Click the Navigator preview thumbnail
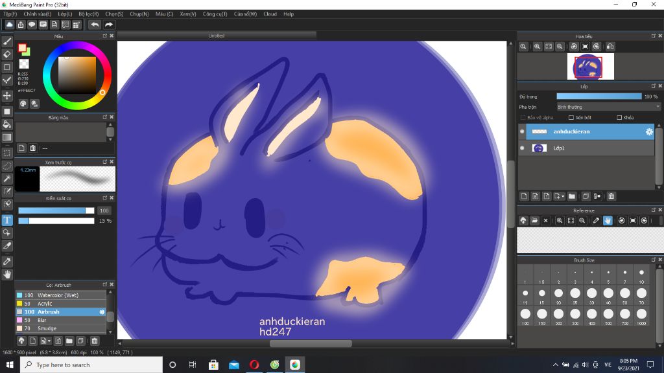This screenshot has height=373, width=664. tap(590, 67)
